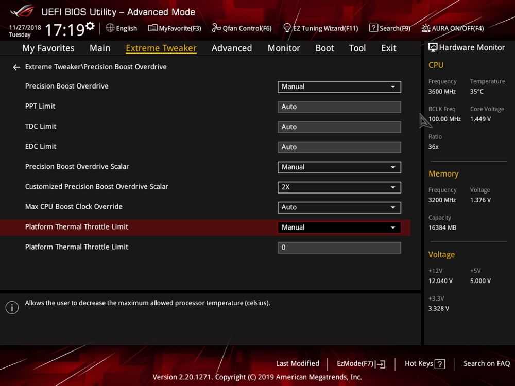This screenshot has height=386, width=515.
Task: Open the Exit tab
Action: [388, 48]
